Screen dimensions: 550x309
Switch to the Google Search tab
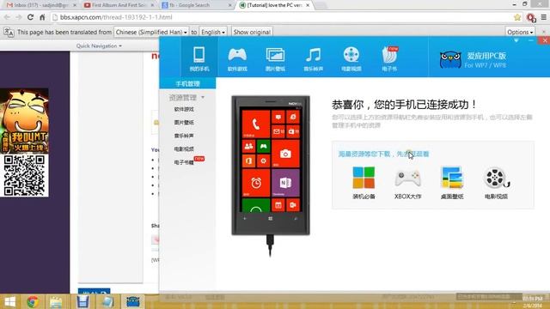(x=196, y=5)
